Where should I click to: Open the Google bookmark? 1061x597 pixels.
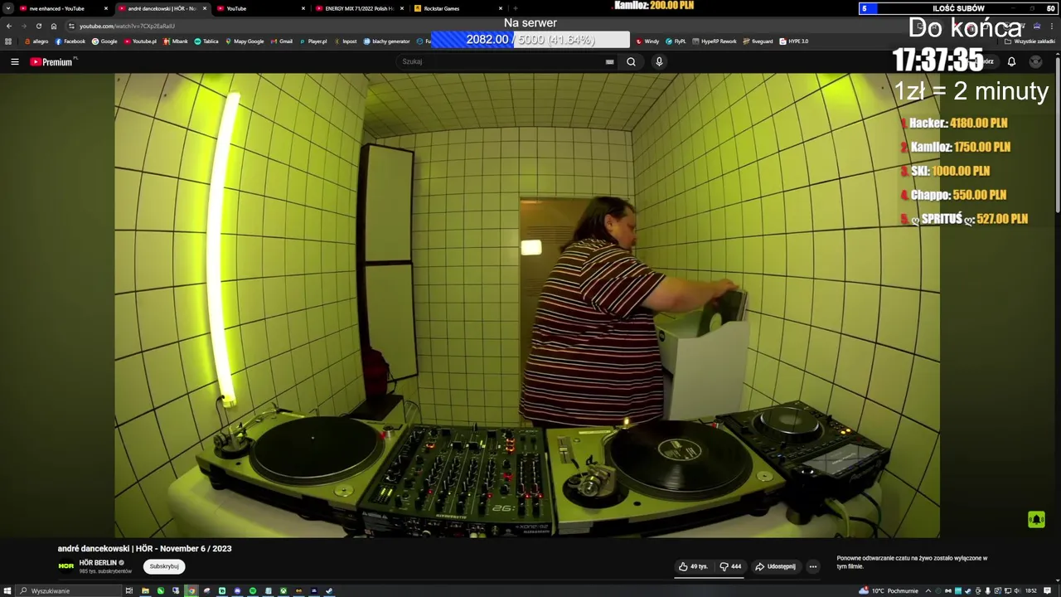coord(104,41)
